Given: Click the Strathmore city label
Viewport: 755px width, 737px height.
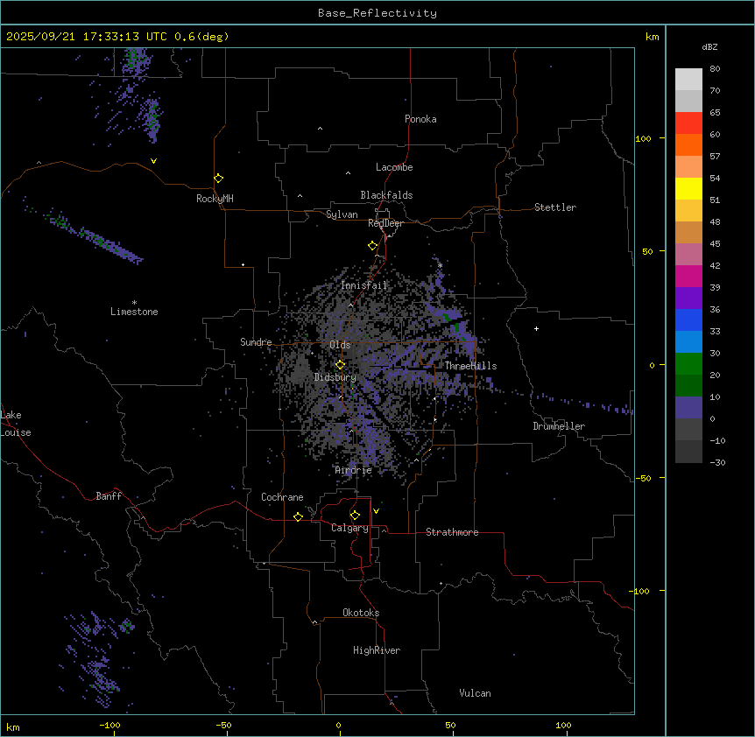Looking at the screenshot, I should point(452,532).
